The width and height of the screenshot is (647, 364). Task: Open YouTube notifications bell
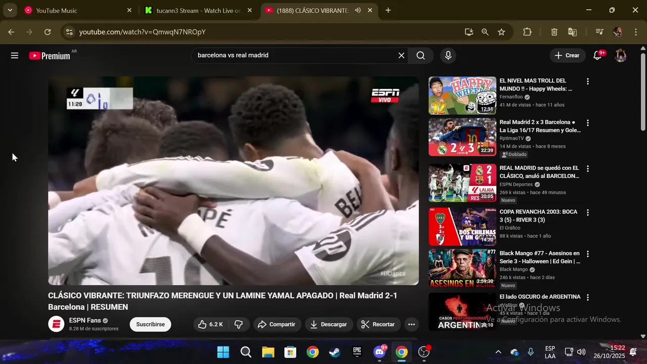tap(597, 56)
